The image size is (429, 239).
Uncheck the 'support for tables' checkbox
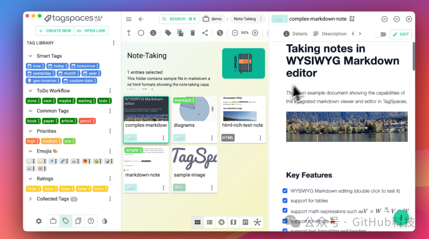pos(285,201)
